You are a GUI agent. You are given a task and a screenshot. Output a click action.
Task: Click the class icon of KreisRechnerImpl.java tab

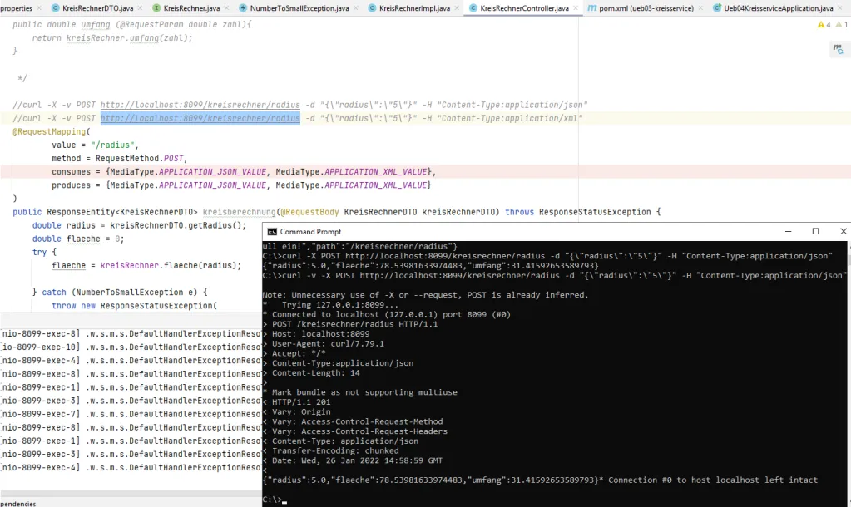[372, 8]
